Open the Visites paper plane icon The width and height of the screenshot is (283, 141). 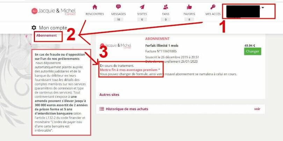click(x=142, y=7)
